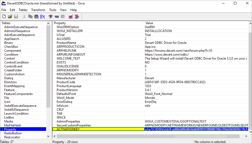Click down arrow of Property grid scrollbar

250,132
